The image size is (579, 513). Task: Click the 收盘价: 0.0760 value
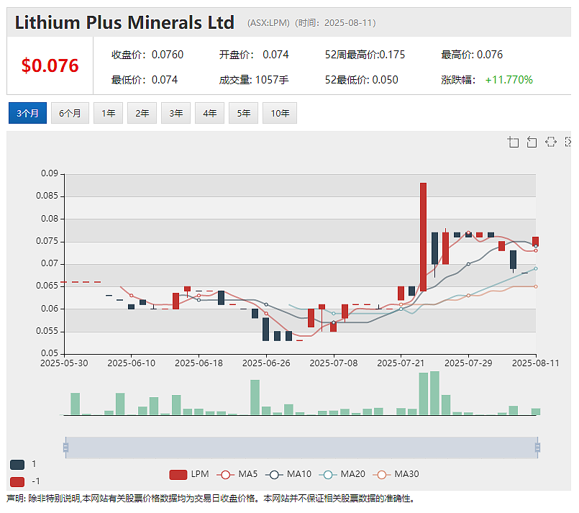click(147, 55)
